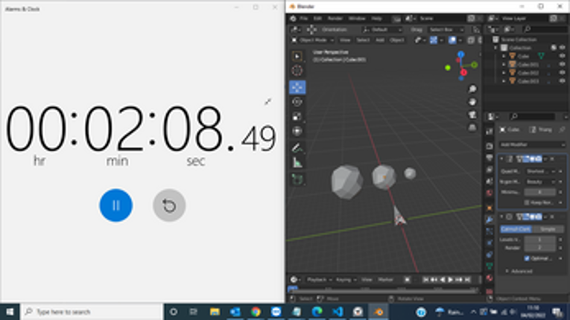Choose the Move tool in Blender toolbar
The image size is (570, 320).
297,87
